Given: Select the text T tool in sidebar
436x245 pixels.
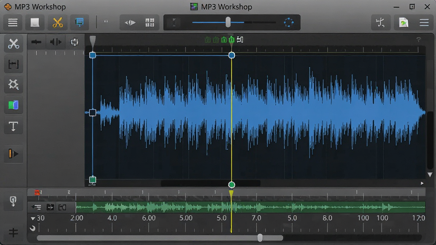Looking at the screenshot, I should coord(13,126).
